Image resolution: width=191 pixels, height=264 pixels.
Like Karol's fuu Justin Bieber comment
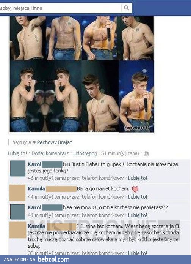coord(138,178)
